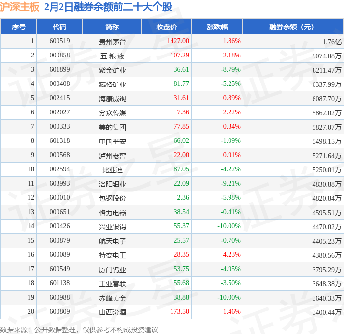This screenshot has width=344, height=334.
Task: Click stock code 601318
Action: tap(59, 141)
